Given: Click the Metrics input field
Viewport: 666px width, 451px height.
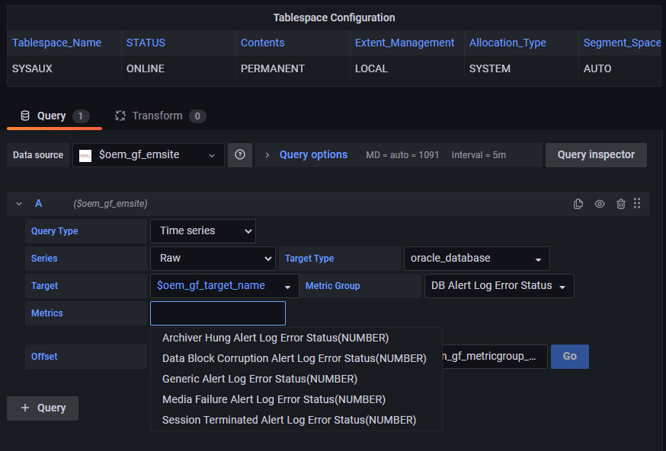Looking at the screenshot, I should (218, 313).
